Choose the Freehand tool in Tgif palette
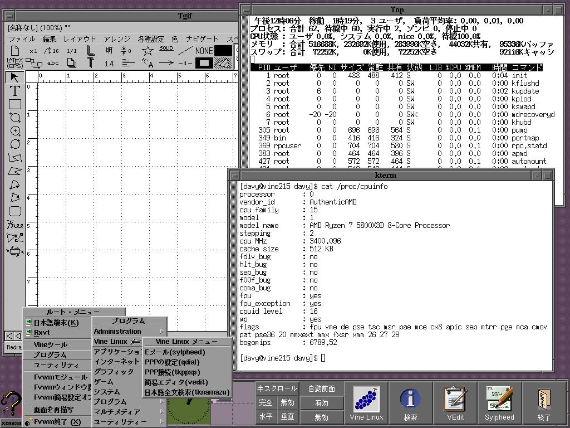This screenshot has height=428, width=570. pyautogui.click(x=14, y=225)
